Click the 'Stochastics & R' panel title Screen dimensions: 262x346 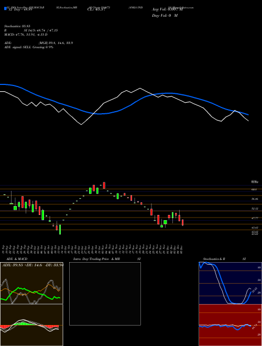click(x=214, y=259)
